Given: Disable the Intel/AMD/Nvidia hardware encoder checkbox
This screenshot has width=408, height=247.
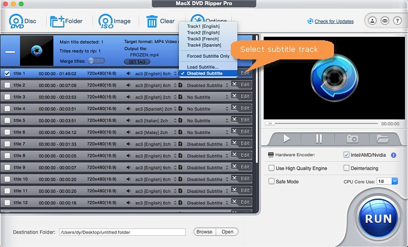Looking at the screenshot, I should (346, 155).
